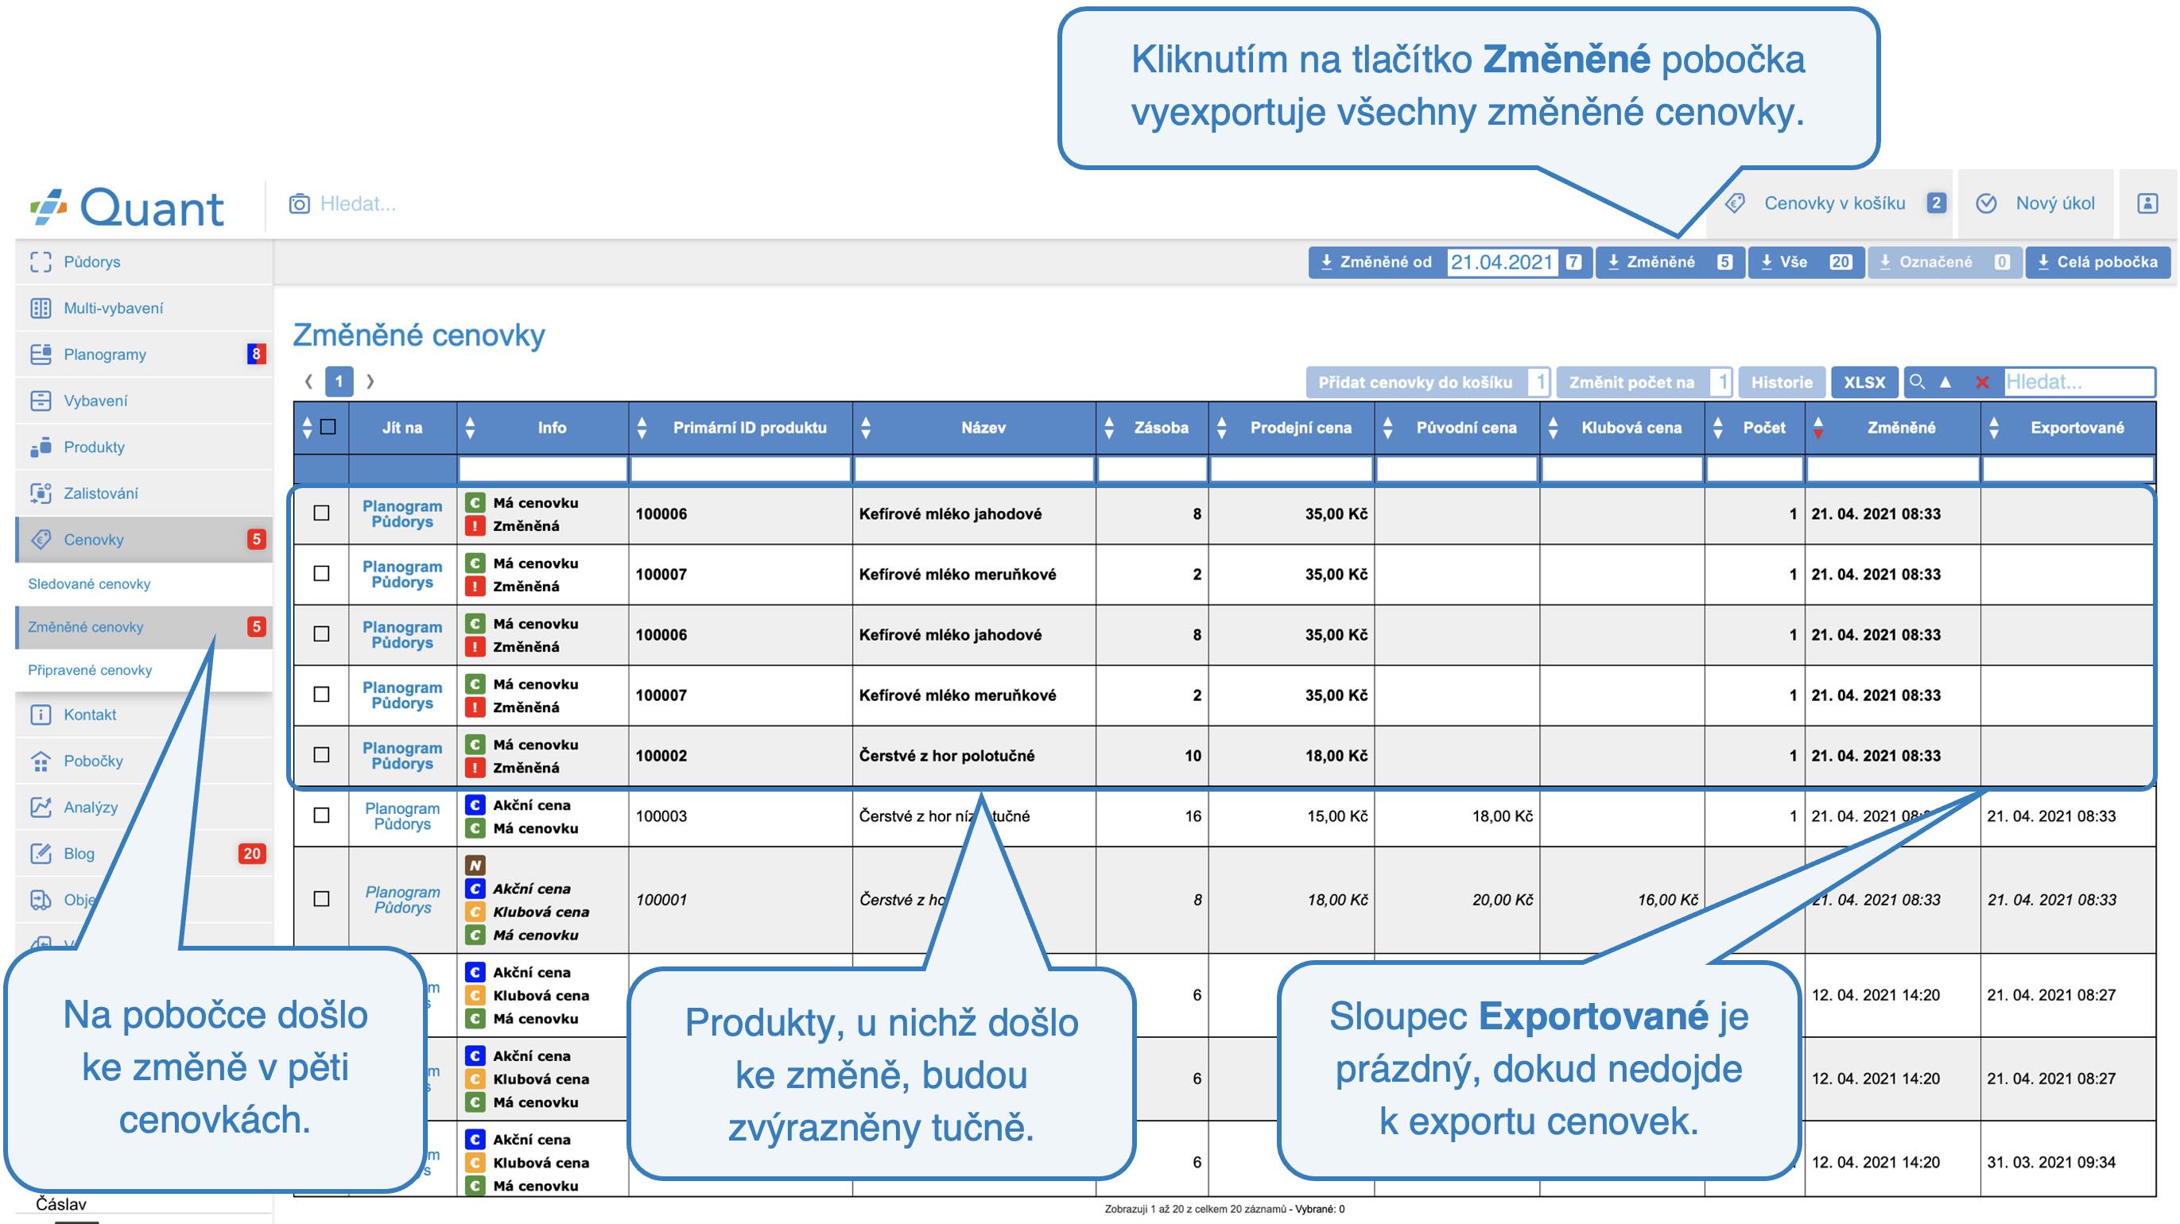Click Půdorys link for product 100003
Image resolution: width=2180 pixels, height=1224 pixels.
[x=402, y=824]
